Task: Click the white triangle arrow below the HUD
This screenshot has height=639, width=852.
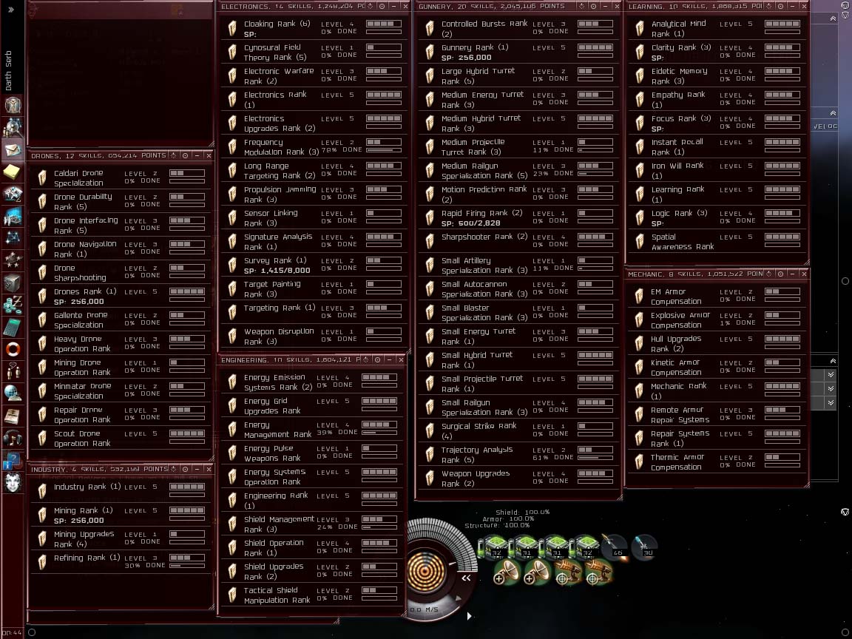Action: (469, 615)
